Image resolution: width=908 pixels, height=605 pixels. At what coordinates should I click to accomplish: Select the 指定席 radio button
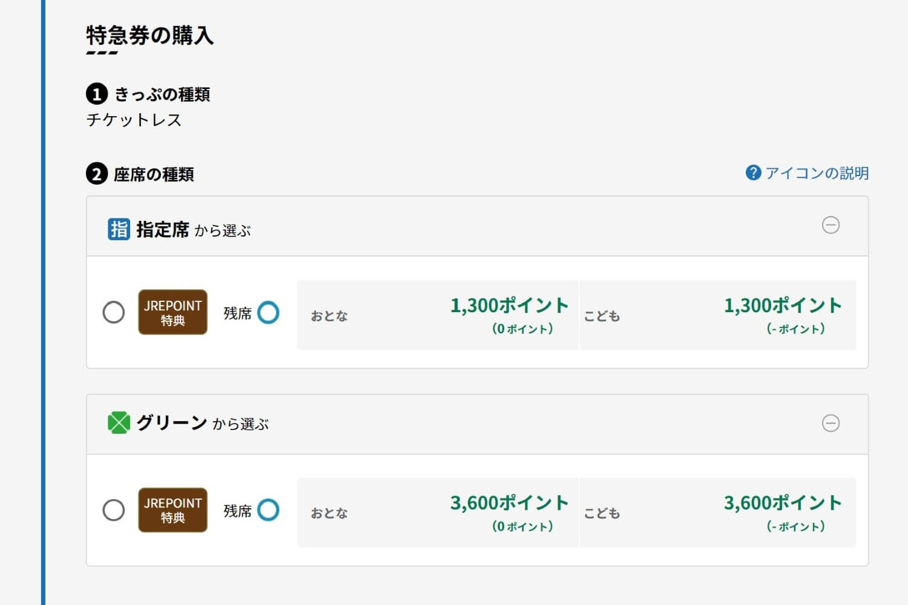click(x=114, y=313)
